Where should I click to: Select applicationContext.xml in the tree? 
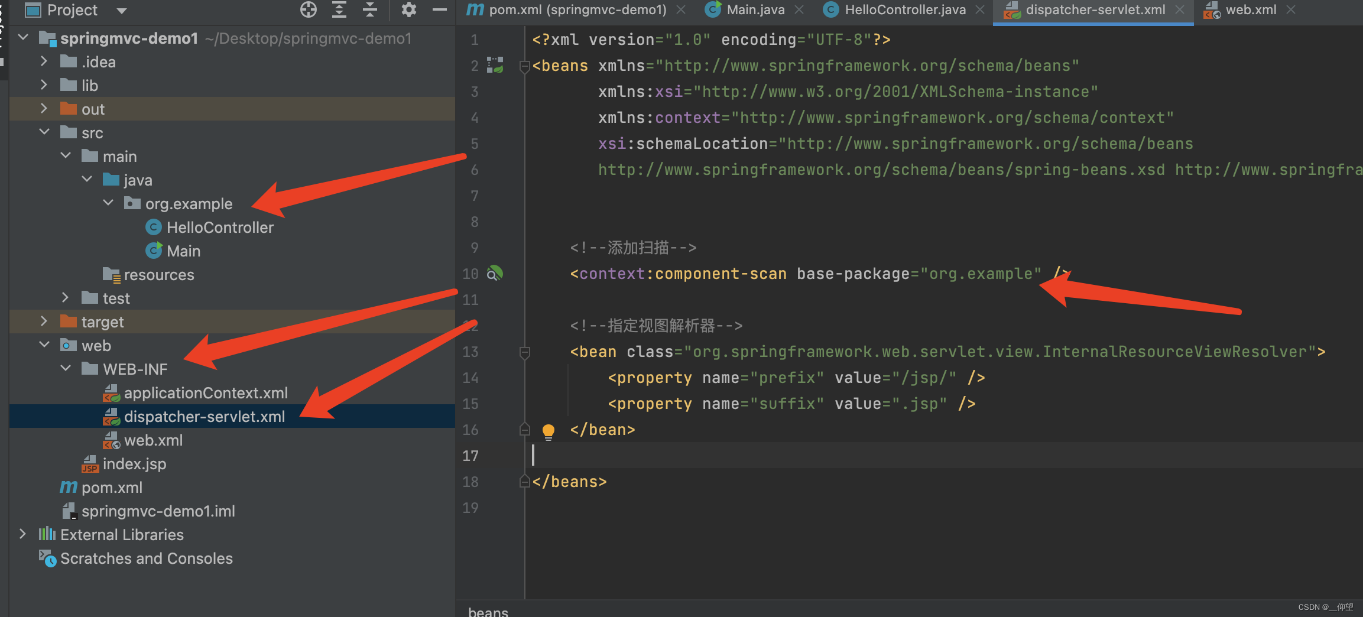click(x=206, y=393)
